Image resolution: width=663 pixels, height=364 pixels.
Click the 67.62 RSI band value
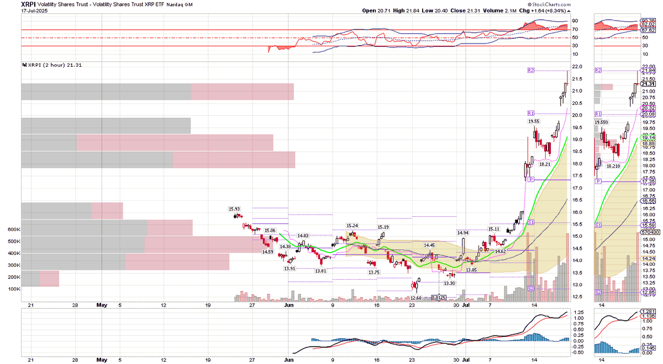coord(648,30)
